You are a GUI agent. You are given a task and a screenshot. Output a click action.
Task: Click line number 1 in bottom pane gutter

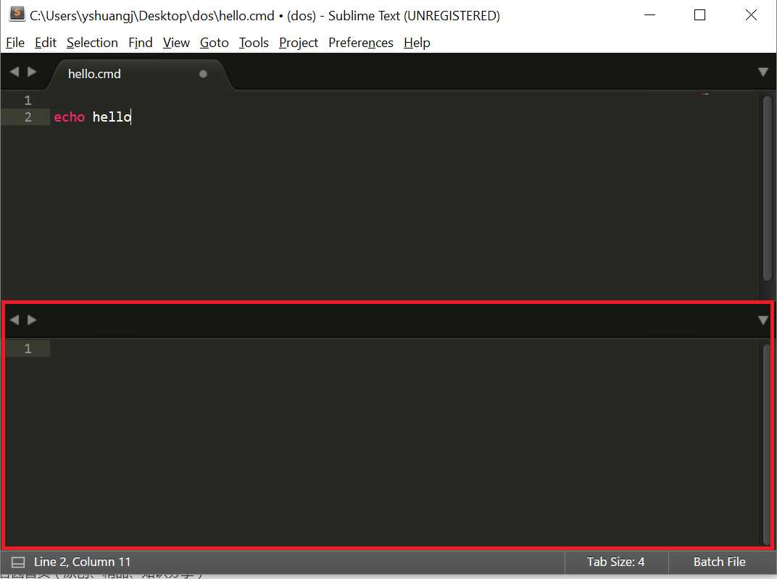28,349
